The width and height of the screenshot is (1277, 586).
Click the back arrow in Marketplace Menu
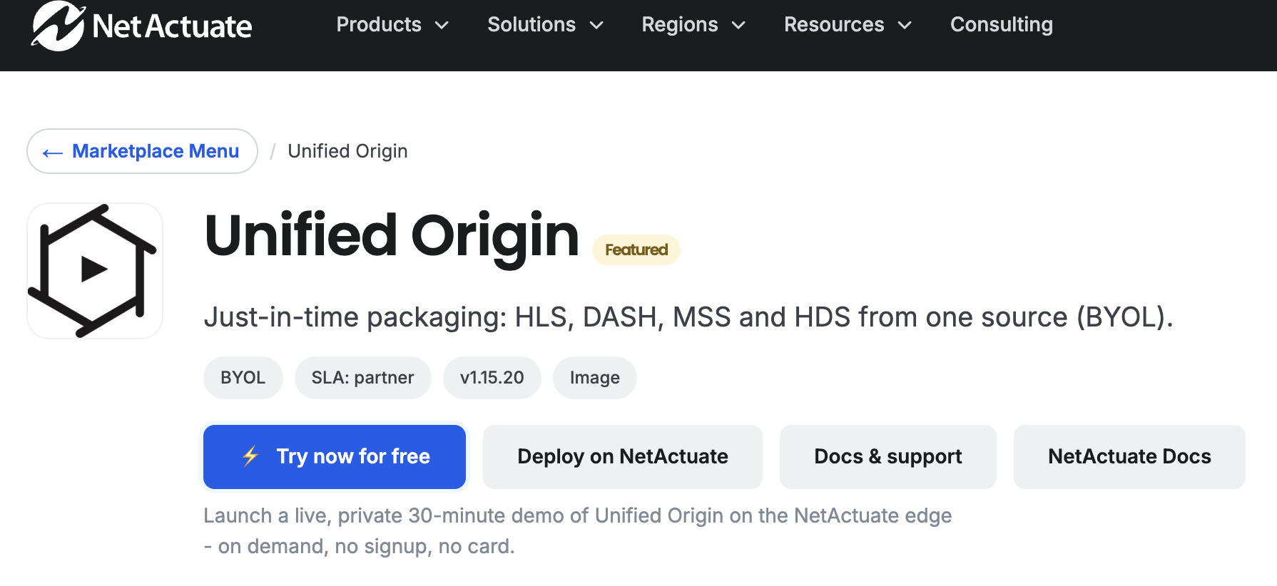tap(53, 153)
